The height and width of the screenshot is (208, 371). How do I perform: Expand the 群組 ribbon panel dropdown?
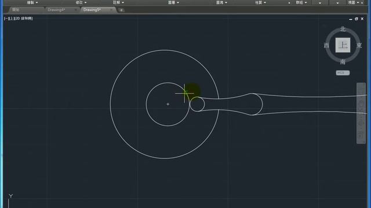click(301, 2)
